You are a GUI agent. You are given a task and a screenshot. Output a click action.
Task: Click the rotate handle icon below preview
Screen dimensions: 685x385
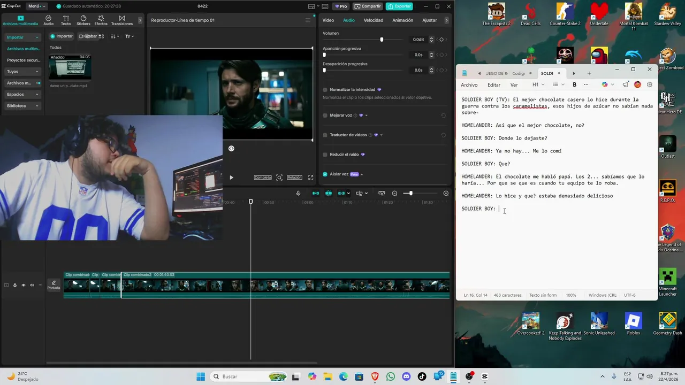click(x=231, y=149)
